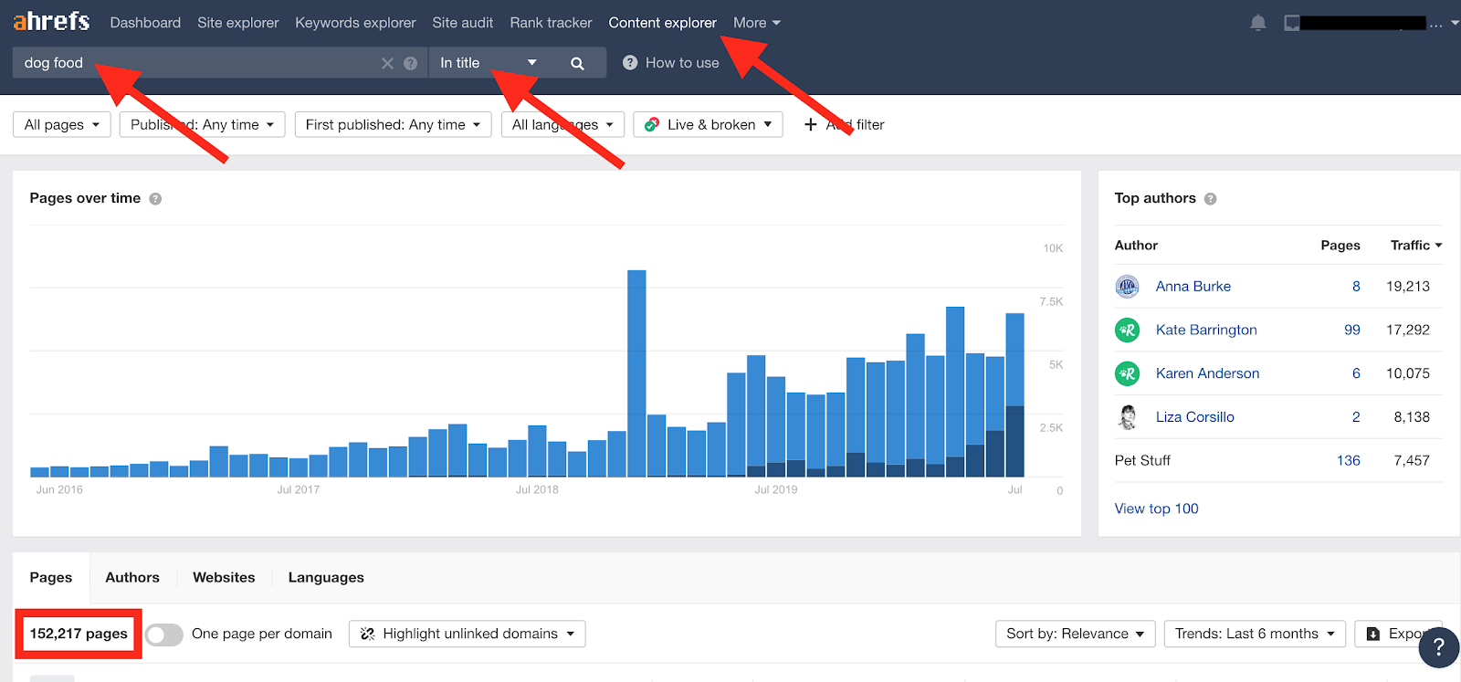Screen dimensions: 1461x682
Task: Click the Top authors help icon
Action: (1210, 199)
